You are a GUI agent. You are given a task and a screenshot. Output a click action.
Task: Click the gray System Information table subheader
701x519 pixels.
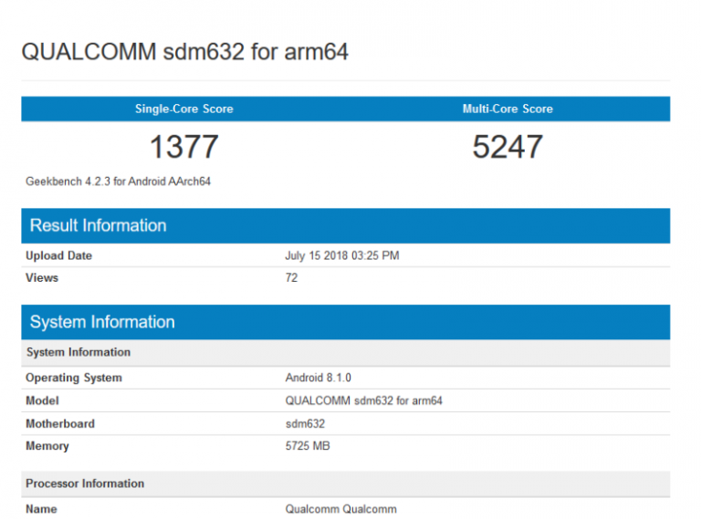[78, 352]
